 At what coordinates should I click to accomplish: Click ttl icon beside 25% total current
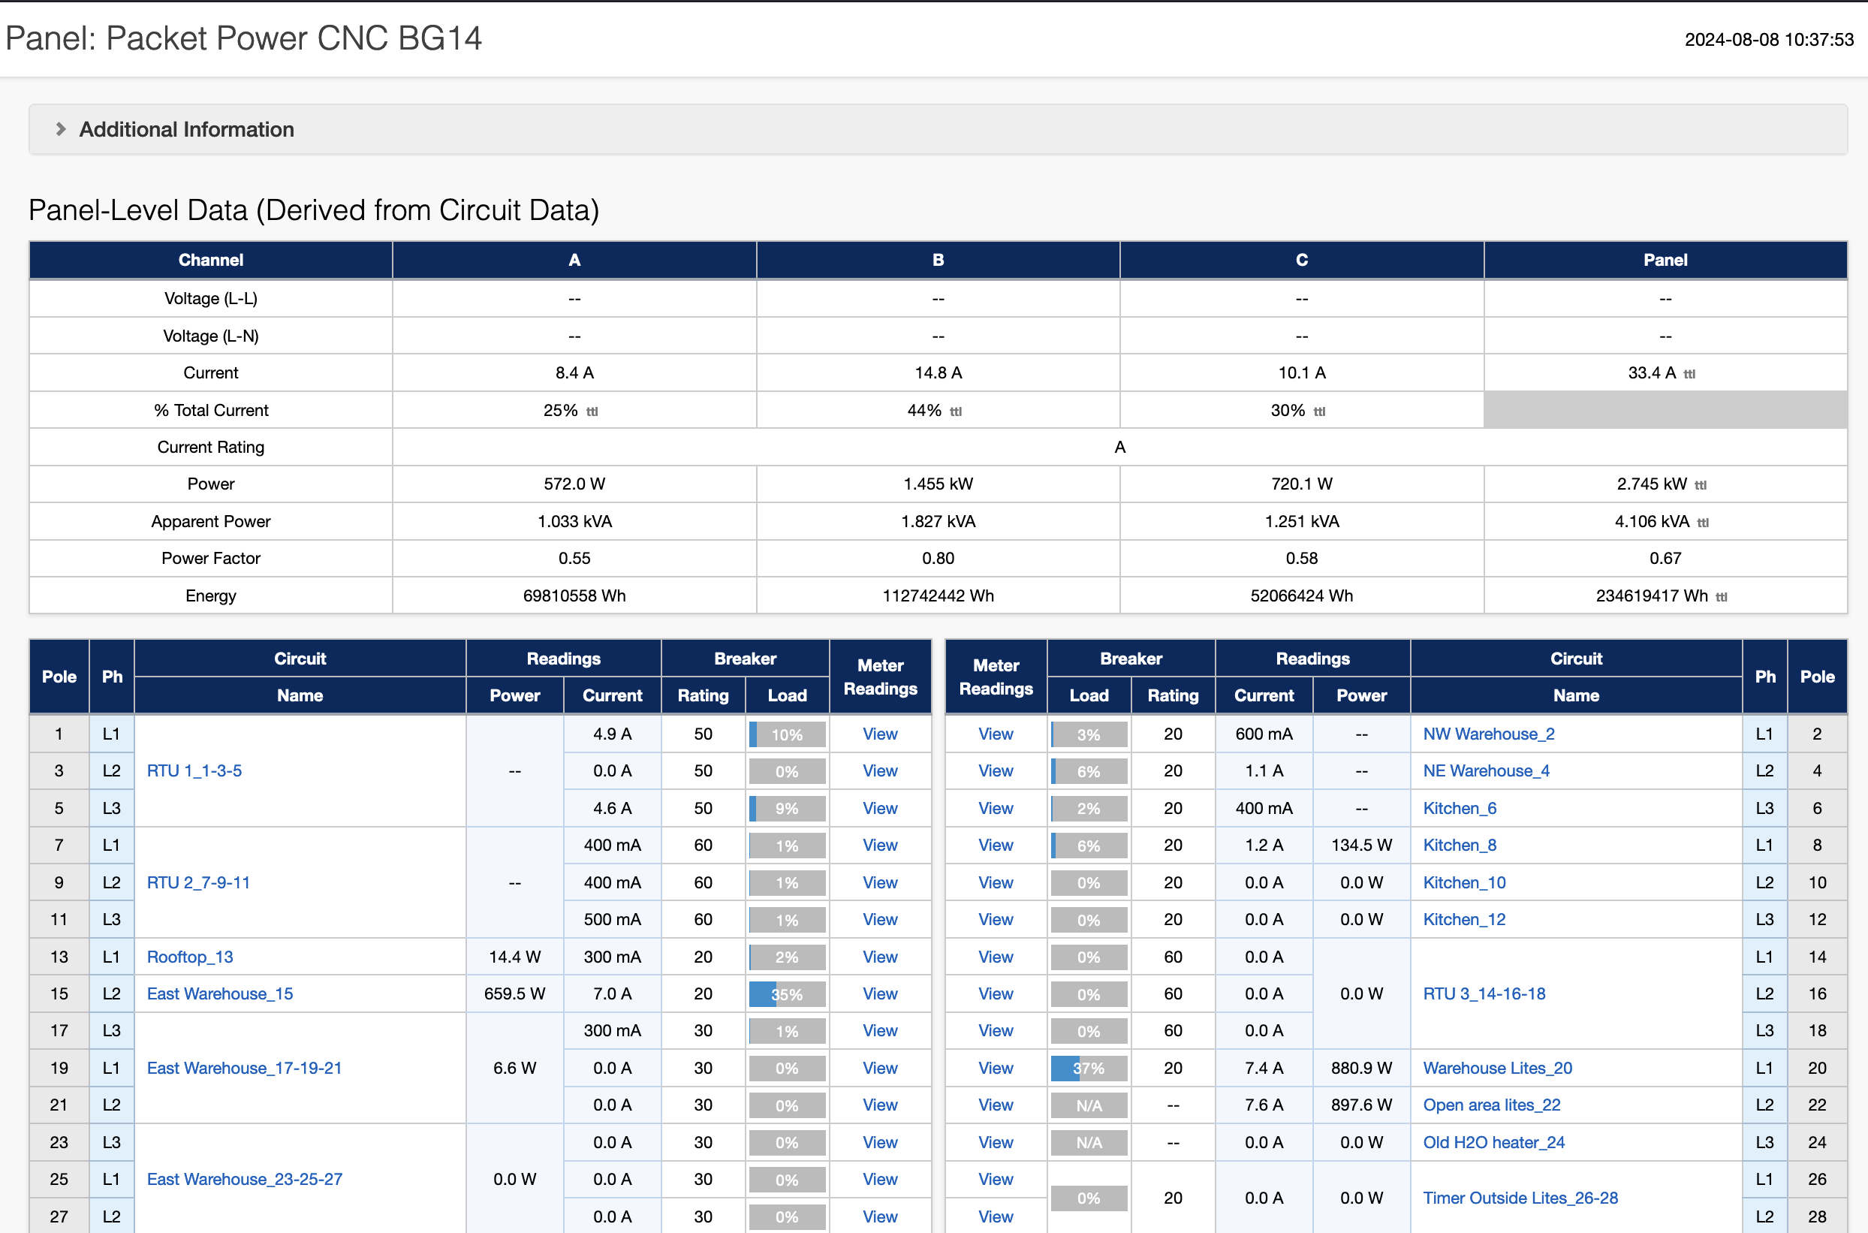[592, 412]
